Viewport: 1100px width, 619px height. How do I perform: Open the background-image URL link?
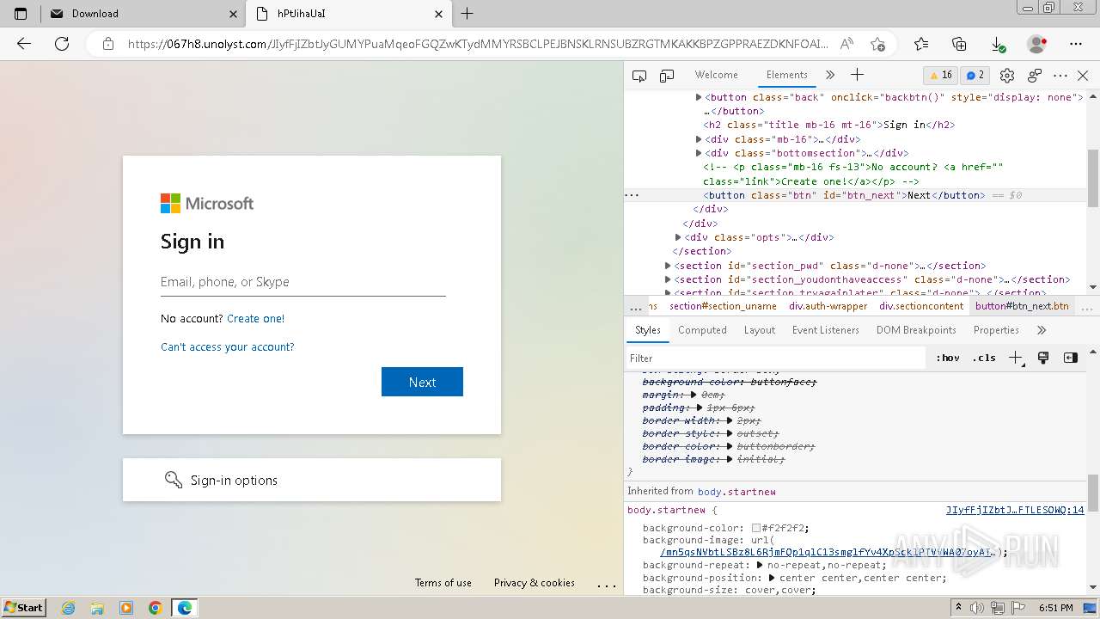[827, 552]
